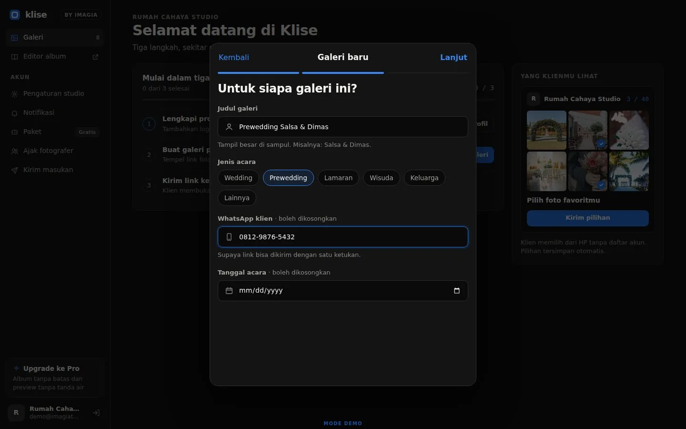Image resolution: width=686 pixels, height=429 pixels.
Task: Open Pengaturan studio settings
Action: 55,93
